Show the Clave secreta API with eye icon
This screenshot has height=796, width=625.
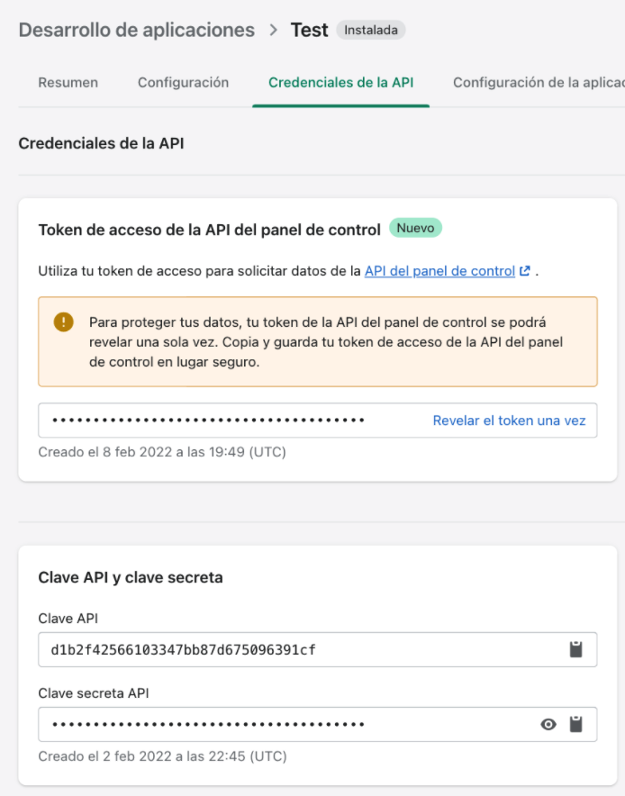(548, 724)
